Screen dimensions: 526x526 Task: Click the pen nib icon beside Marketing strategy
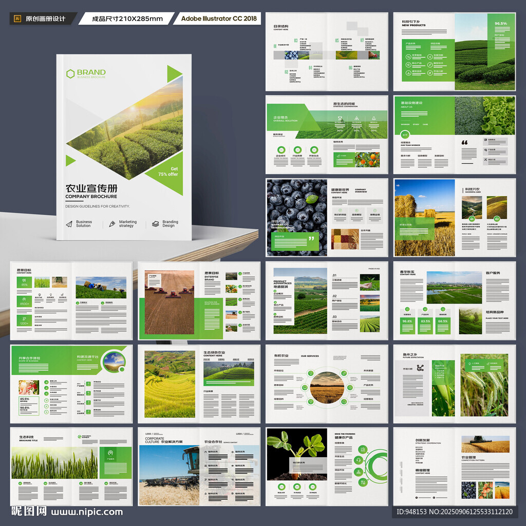[112, 224]
